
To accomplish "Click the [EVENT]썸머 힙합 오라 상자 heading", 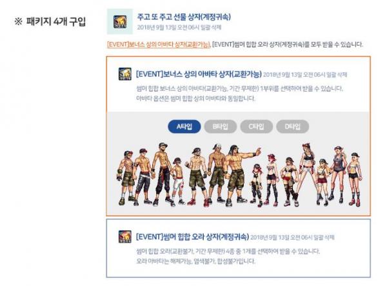I will click(x=192, y=236).
